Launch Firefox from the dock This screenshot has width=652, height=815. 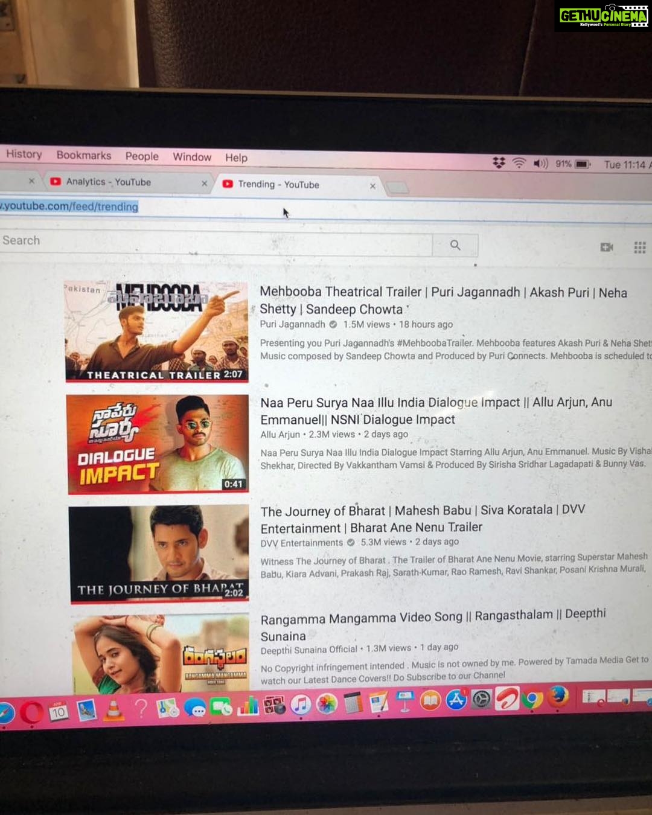558,697
